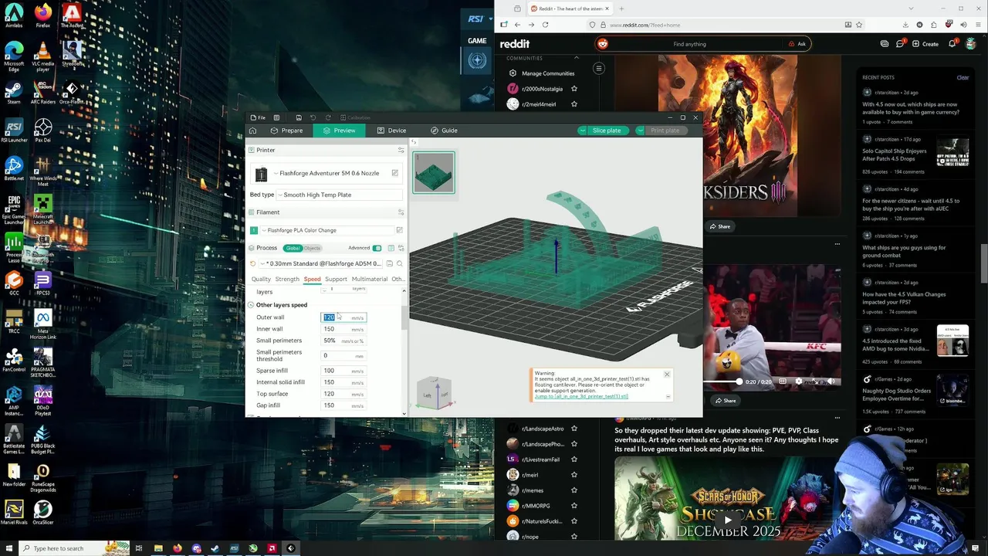Open printer section settings icon

click(401, 150)
